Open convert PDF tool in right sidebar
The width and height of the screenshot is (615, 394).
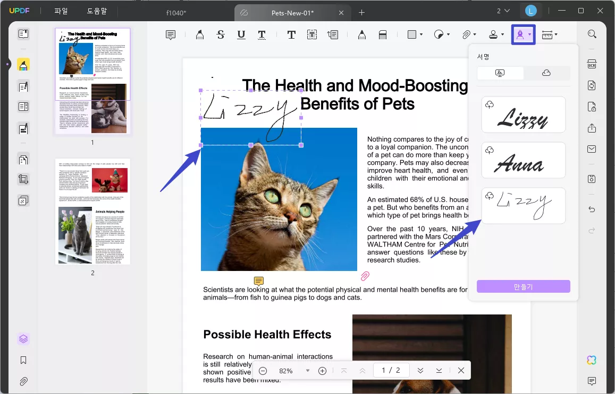pos(592,85)
